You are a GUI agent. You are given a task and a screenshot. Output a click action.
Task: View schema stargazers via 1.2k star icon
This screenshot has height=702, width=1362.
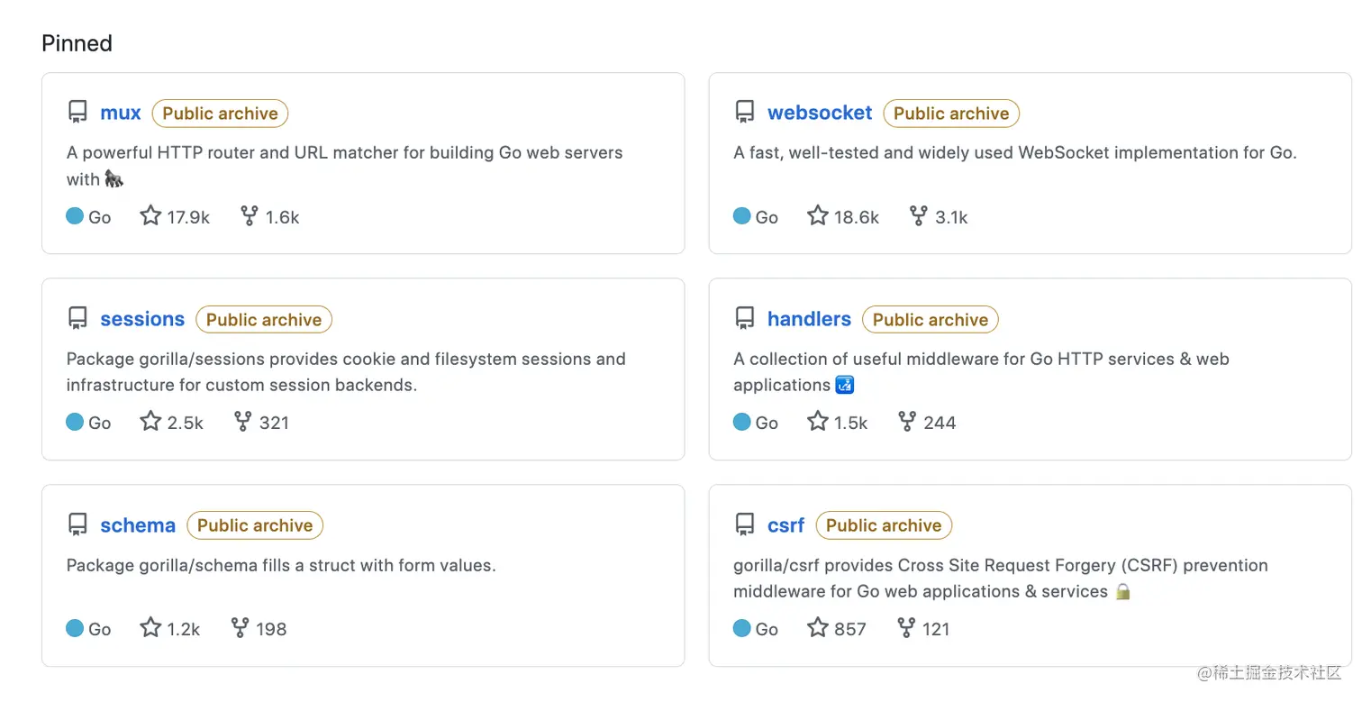point(150,628)
